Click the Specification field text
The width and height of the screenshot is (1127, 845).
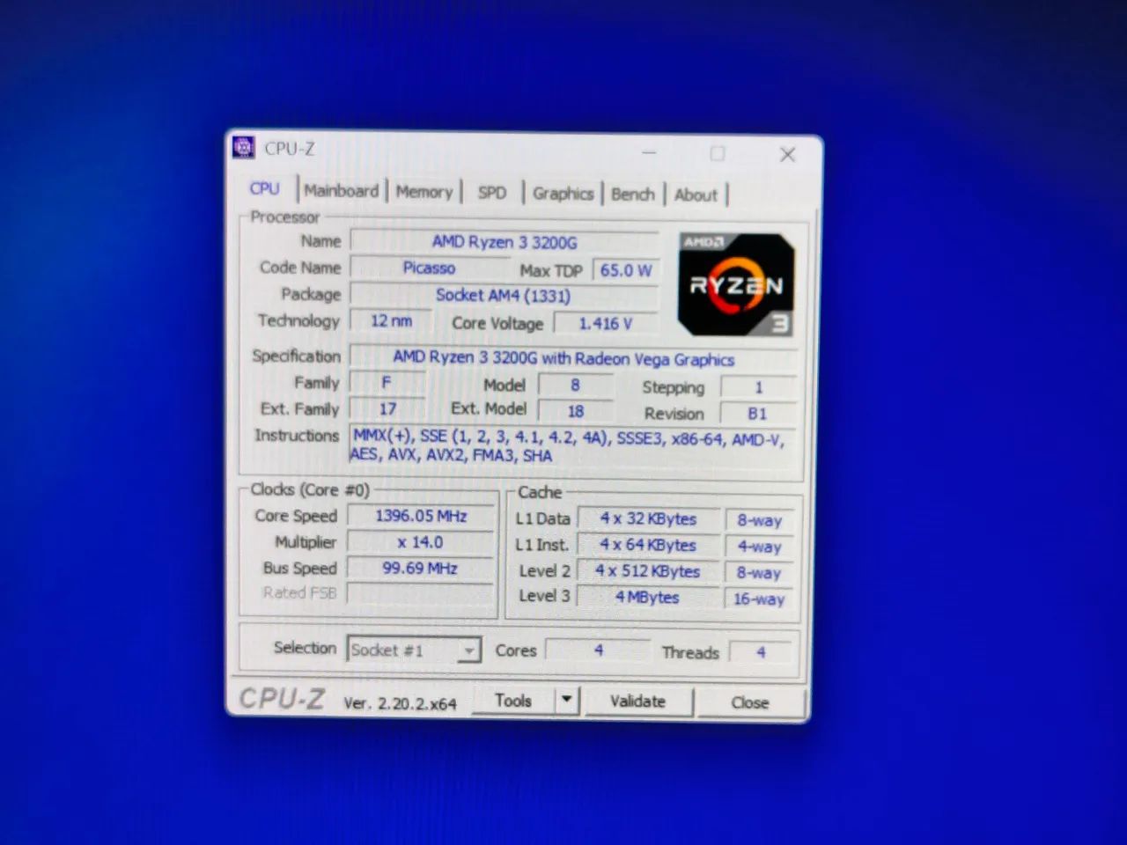(x=573, y=358)
